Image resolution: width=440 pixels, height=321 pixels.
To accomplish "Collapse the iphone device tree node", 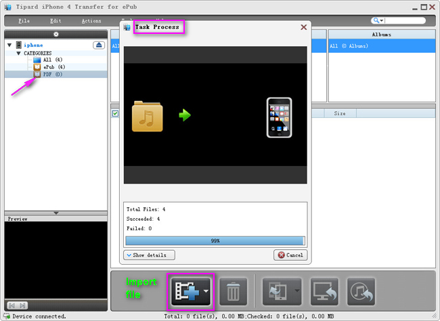I will [x=9, y=45].
